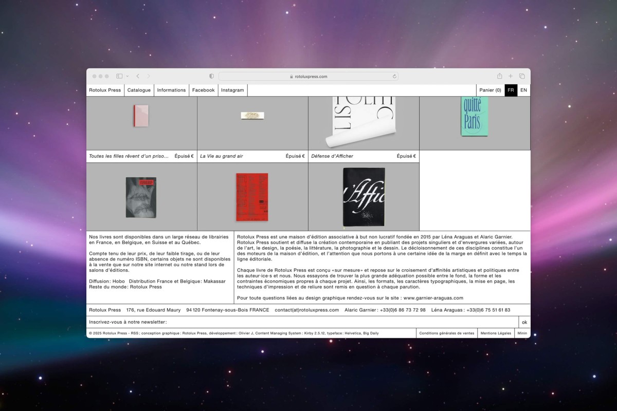Open the Share icon in the toolbar
Screen dimensions: 617x411
tap(499, 76)
